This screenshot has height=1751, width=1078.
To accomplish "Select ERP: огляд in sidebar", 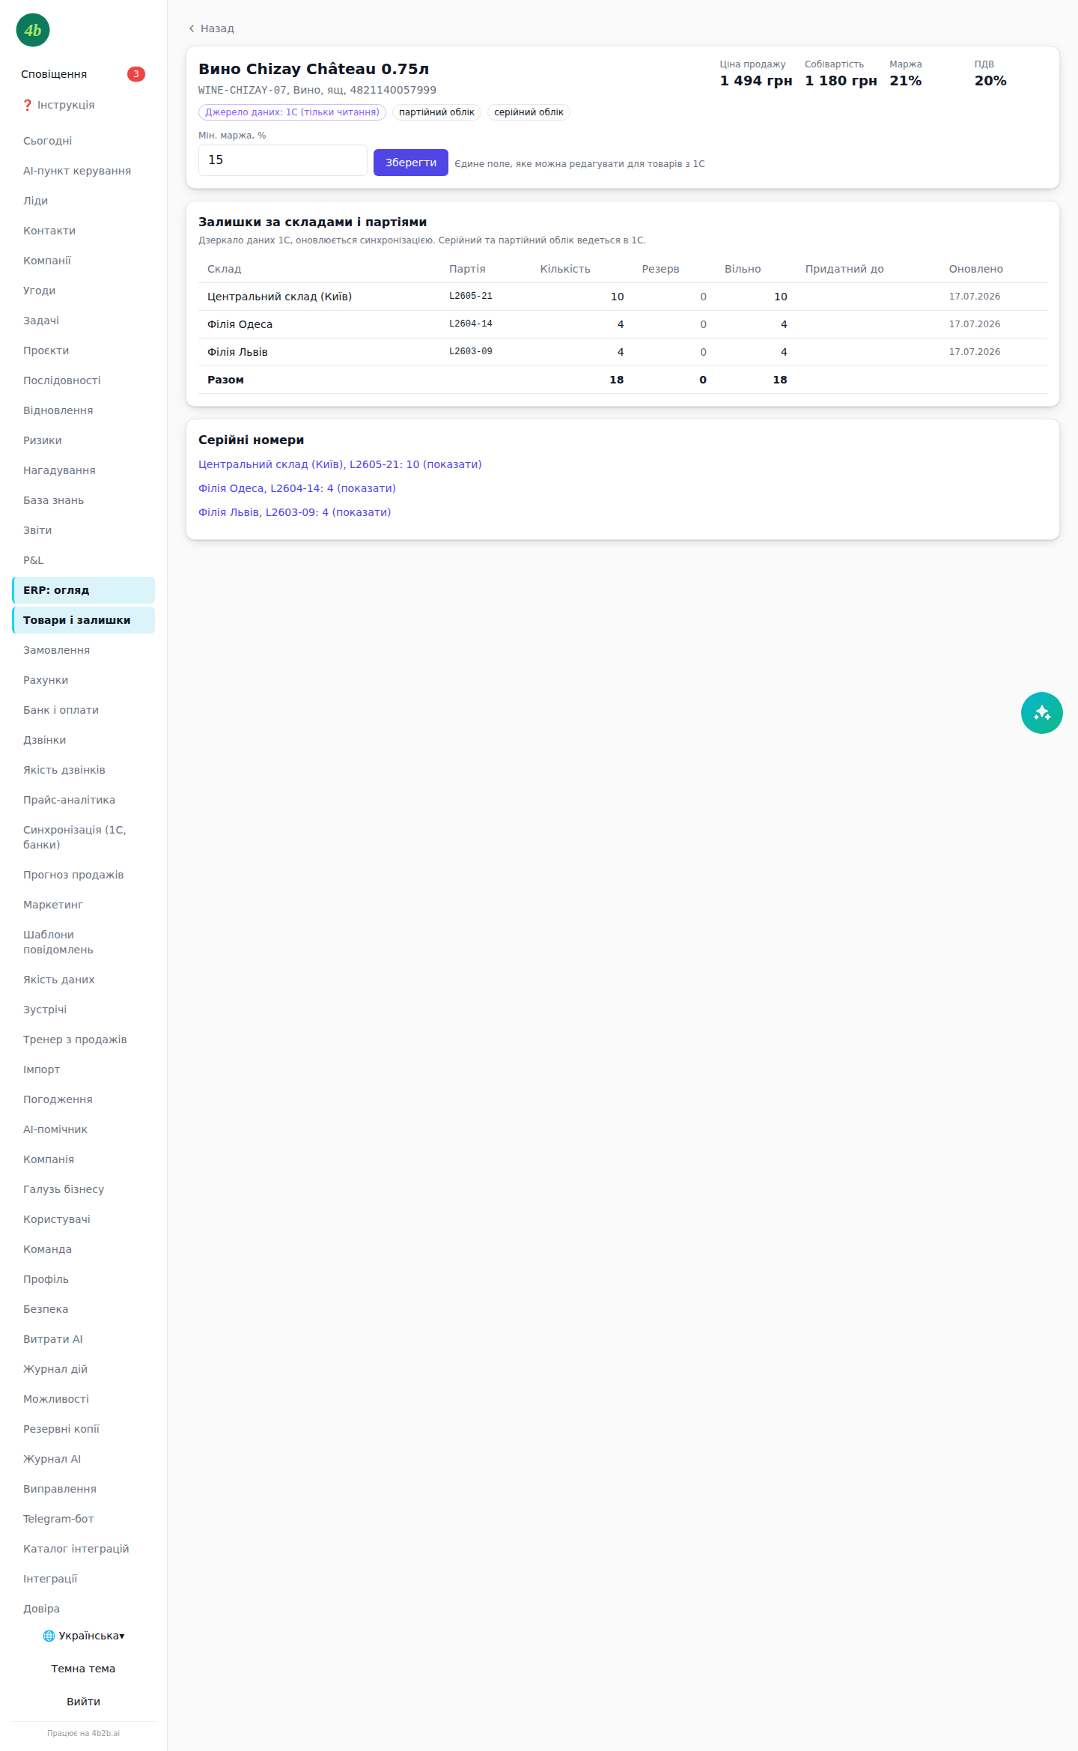I will pyautogui.click(x=84, y=590).
